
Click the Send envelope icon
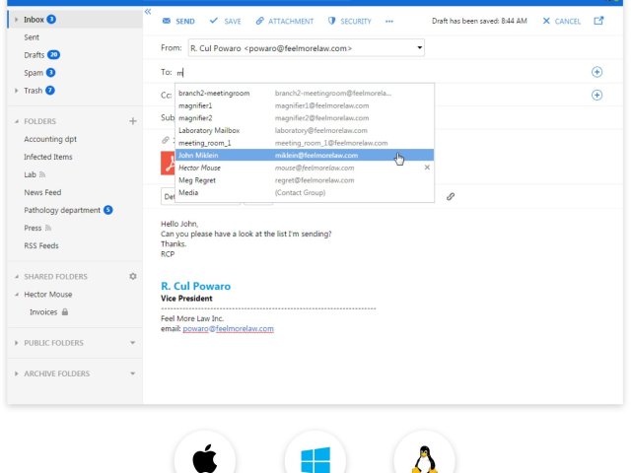[167, 21]
